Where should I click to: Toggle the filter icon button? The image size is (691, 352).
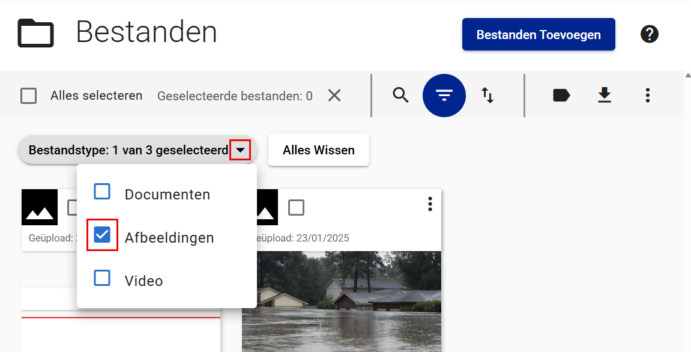coord(444,95)
